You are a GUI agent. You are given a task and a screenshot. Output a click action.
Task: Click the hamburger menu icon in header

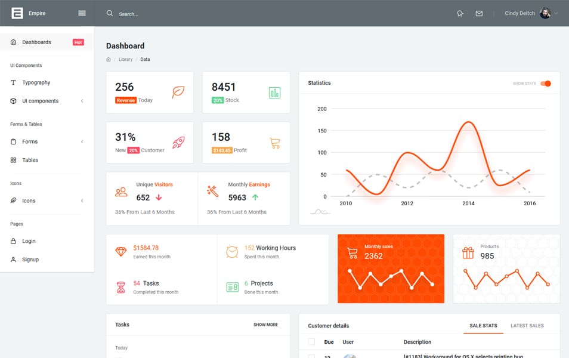[x=82, y=13]
